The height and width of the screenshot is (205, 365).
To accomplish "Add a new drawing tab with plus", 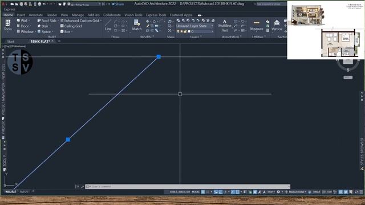I will point(59,41).
